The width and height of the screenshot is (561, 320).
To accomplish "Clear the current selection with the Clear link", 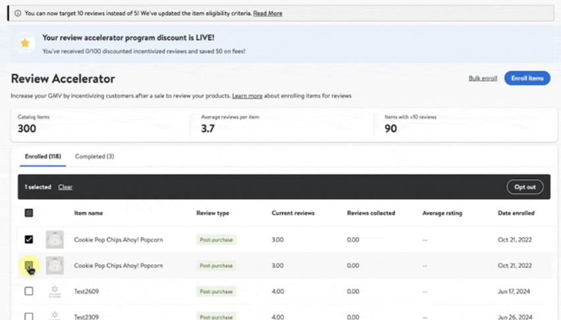I will coord(65,187).
